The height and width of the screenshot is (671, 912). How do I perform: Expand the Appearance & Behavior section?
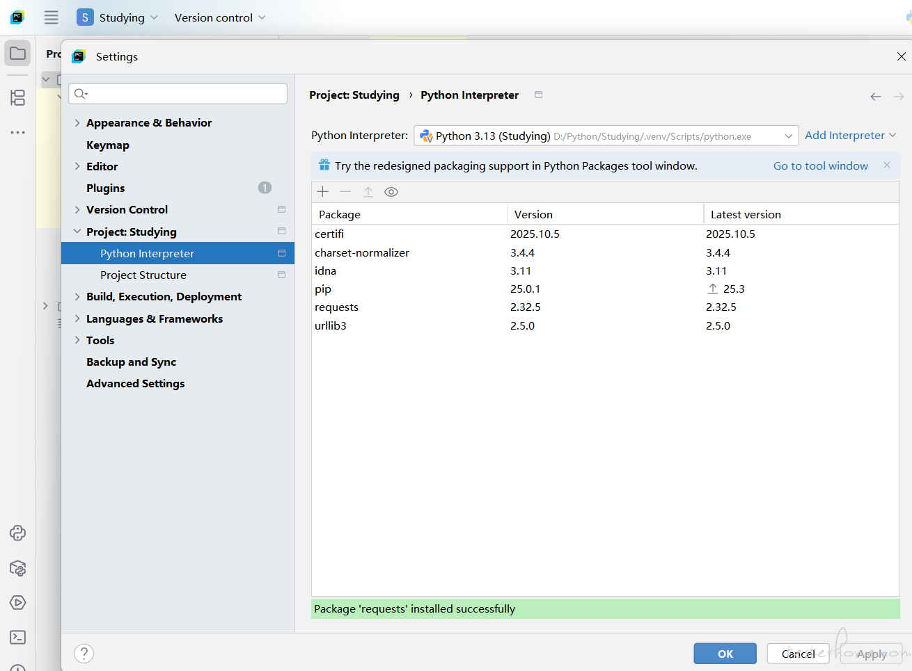tap(77, 123)
